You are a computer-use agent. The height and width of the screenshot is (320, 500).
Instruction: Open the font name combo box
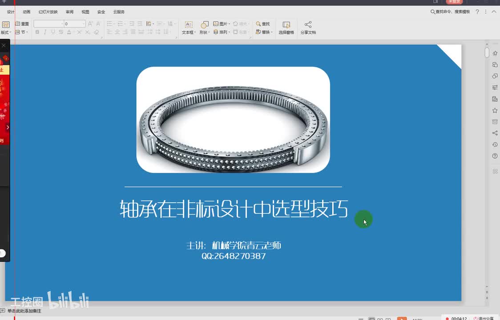(x=48, y=24)
